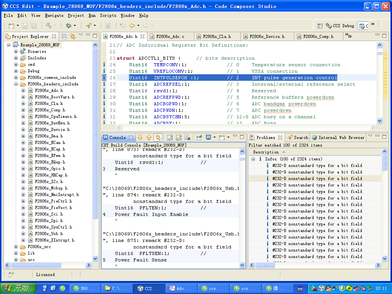Expand the F2806x_src folder
392x294 pixels.
[x=16, y=247]
